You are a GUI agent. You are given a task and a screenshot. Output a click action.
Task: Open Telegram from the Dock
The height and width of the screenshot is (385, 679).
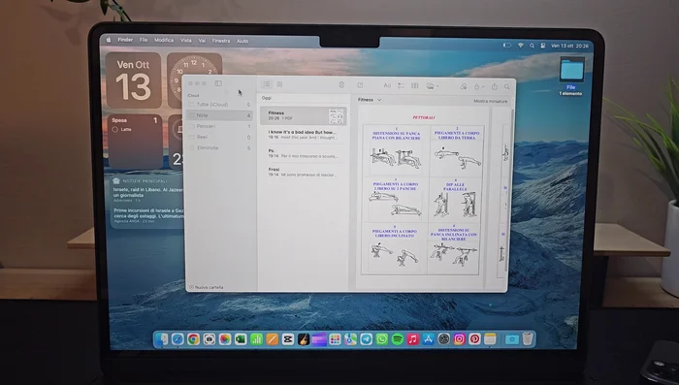[x=367, y=339]
